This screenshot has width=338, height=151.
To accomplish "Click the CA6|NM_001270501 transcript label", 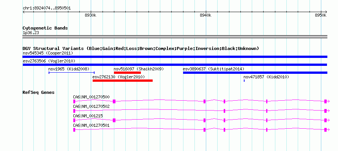I will [x=91, y=125].
